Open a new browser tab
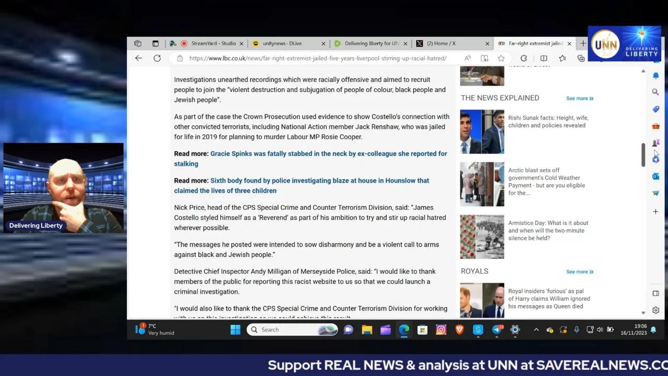The width and height of the screenshot is (668, 376). (x=583, y=43)
